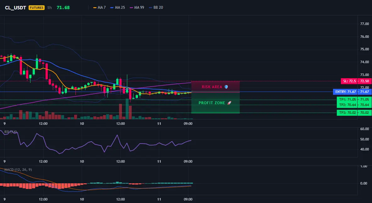Viewport: 372px width, 203px height.
Task: Click date 11 on the MACD pane time axis
Action: click(159, 199)
